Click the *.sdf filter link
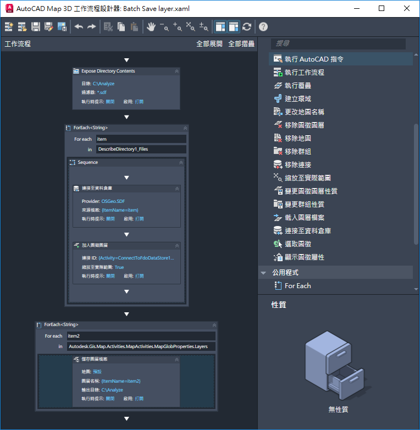The height and width of the screenshot is (430, 420). coord(102,92)
